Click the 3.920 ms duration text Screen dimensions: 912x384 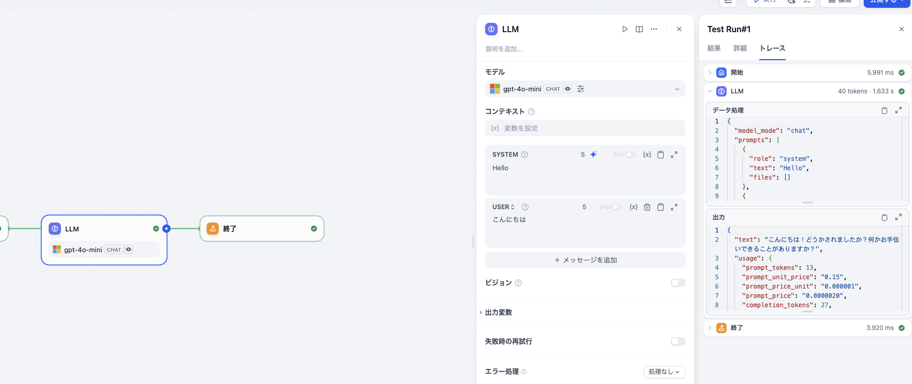pos(880,328)
